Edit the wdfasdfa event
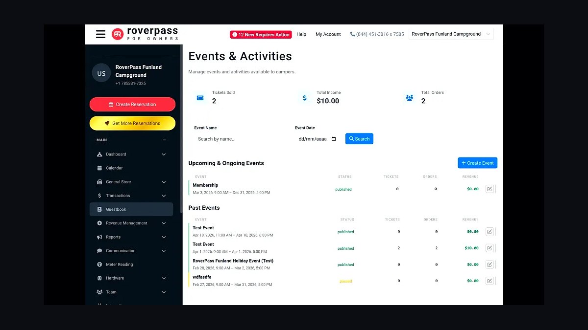588x330 pixels. [x=490, y=281]
